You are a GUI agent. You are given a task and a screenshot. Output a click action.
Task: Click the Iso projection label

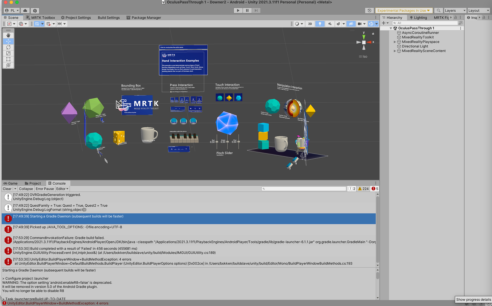coord(365,56)
